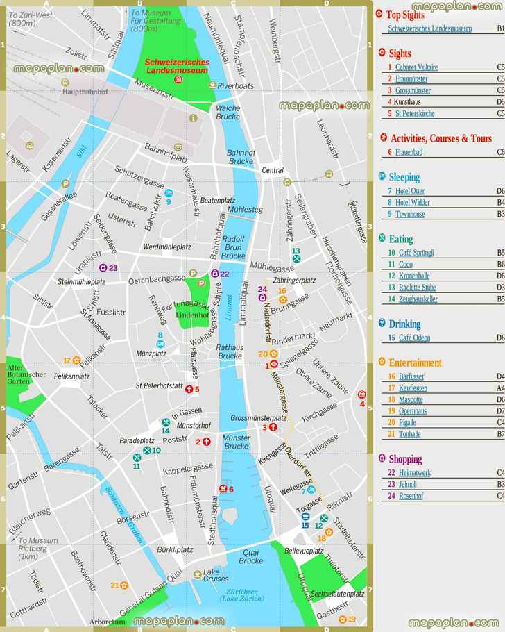
Task: Click the tram stop icon at Central
Action: coord(286,182)
